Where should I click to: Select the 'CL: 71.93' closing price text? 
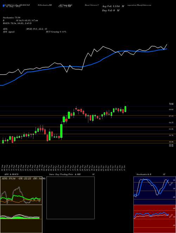[x=65, y=6]
